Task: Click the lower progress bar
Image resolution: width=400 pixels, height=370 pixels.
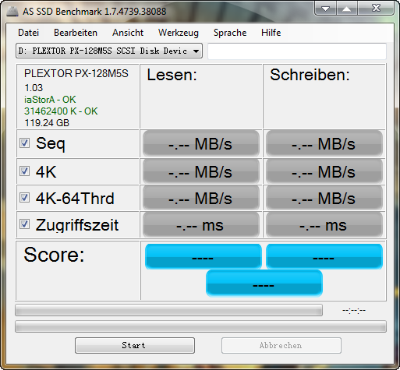Action: tap(200, 326)
